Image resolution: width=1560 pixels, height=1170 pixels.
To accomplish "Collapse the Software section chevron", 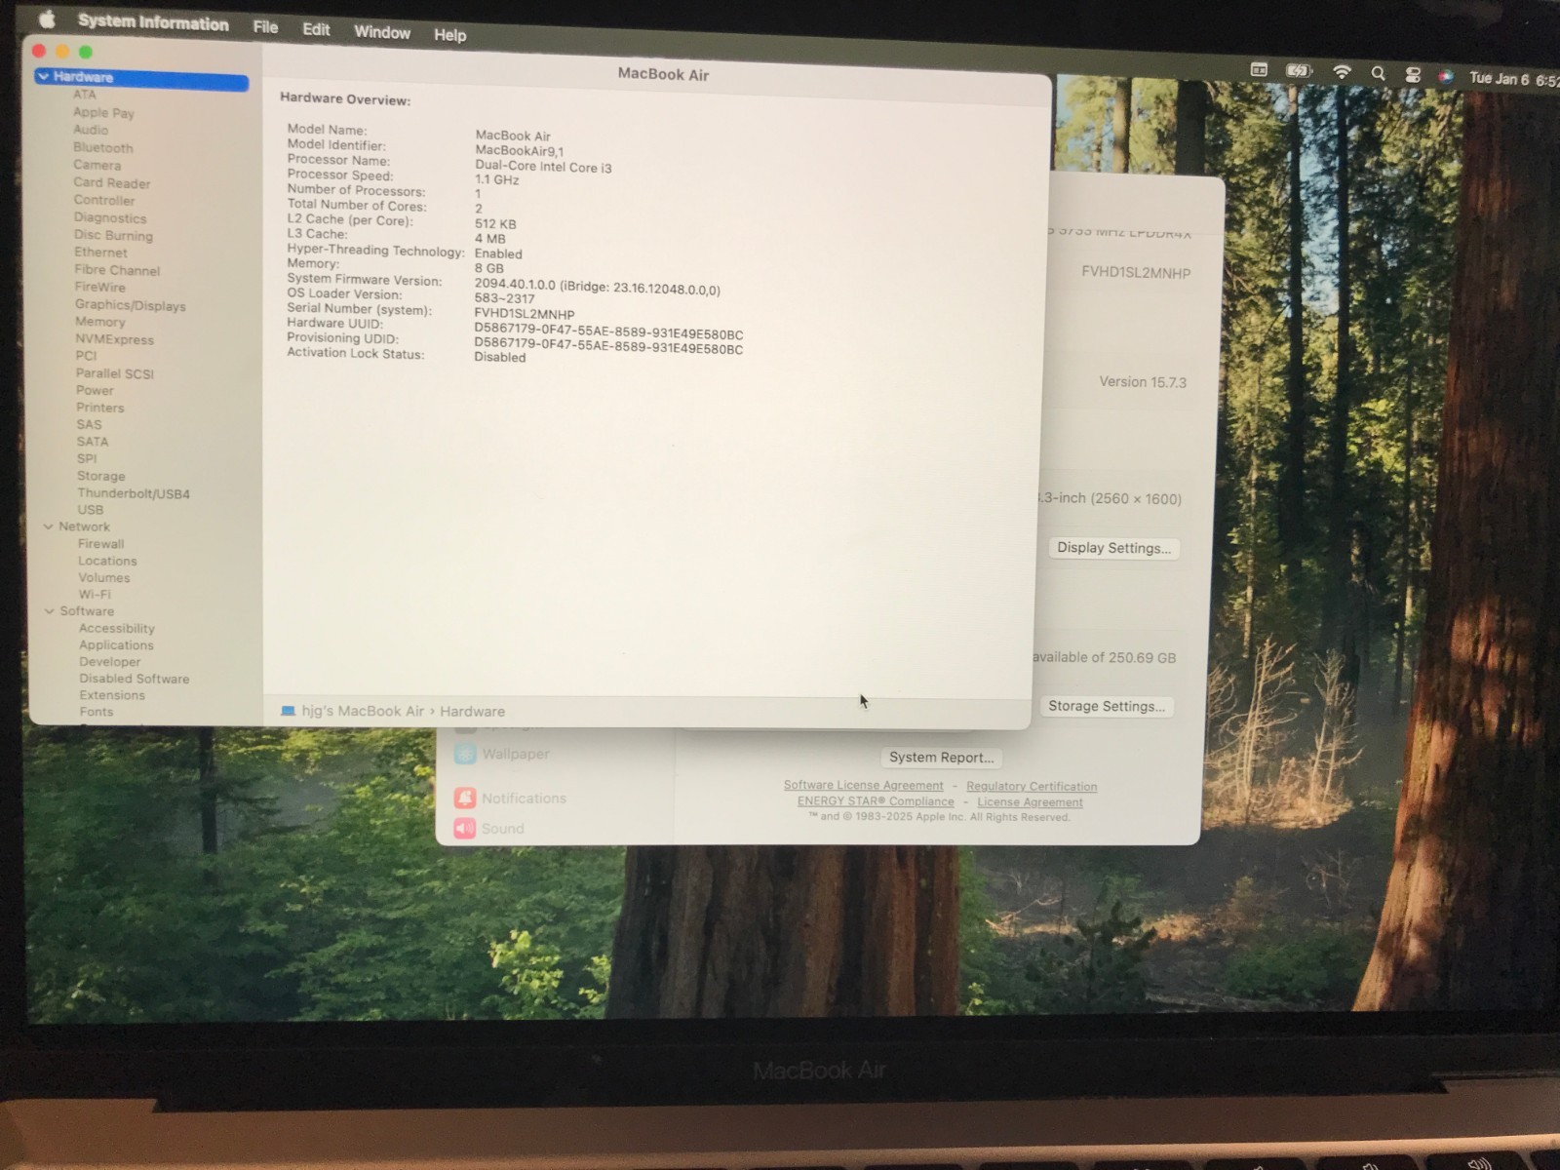I will coord(49,611).
